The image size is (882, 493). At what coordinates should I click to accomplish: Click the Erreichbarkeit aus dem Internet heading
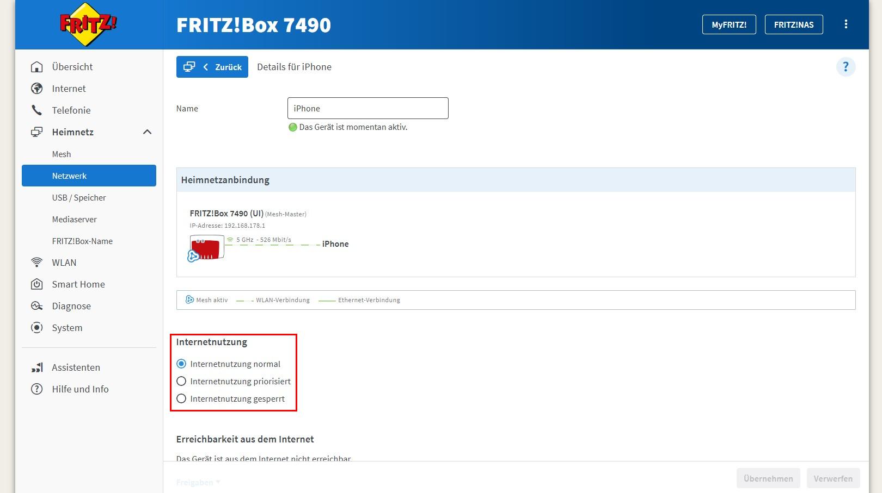pyautogui.click(x=245, y=439)
